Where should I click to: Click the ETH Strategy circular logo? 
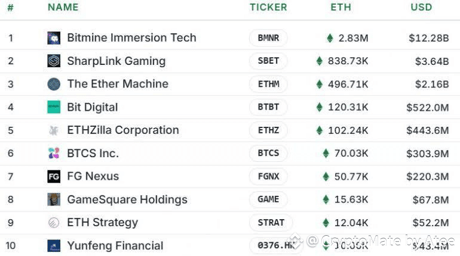[54, 223]
